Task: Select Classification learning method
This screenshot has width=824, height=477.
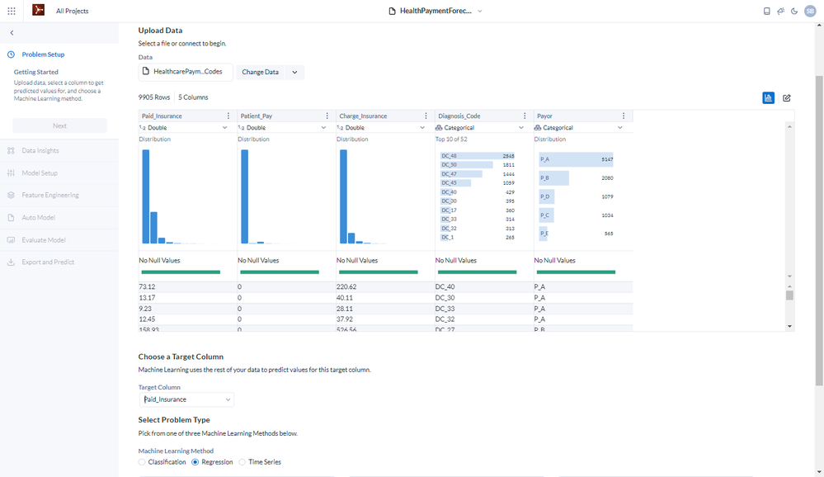Action: click(x=162, y=462)
